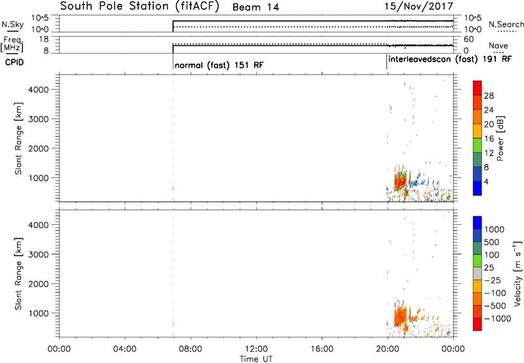Click the blue top segment of Velocity colorbar

click(477, 223)
